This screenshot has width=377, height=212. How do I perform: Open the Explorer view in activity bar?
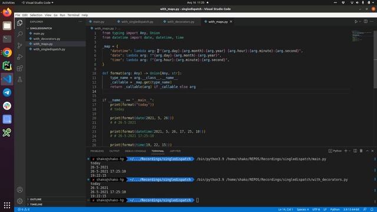click(x=19, y=23)
